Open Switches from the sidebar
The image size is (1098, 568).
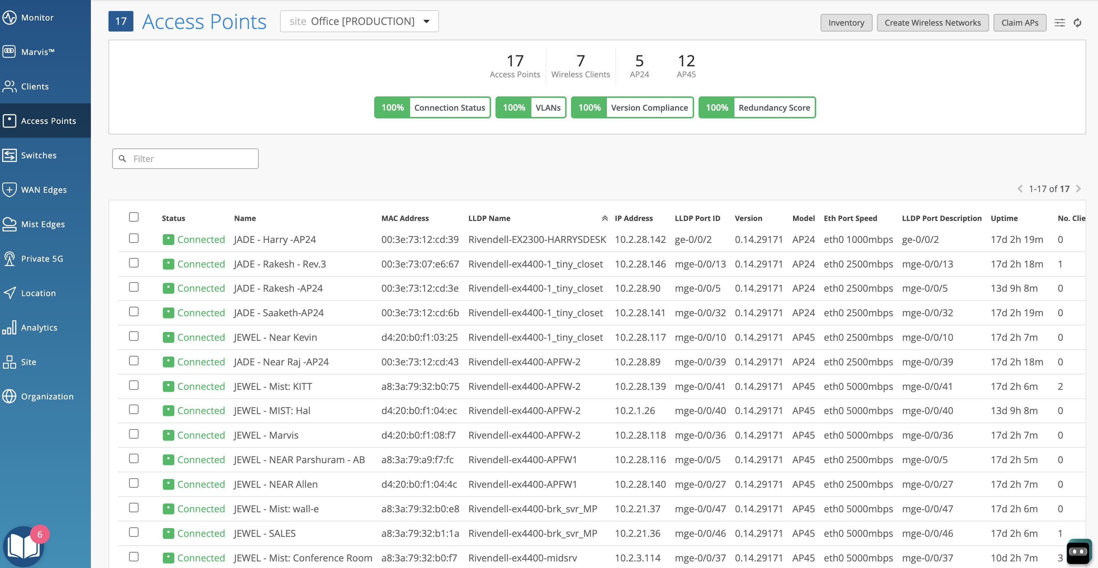pyautogui.click(x=38, y=155)
